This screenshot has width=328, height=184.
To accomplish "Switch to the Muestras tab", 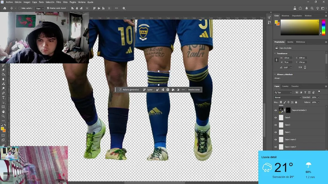I will 285,16.
